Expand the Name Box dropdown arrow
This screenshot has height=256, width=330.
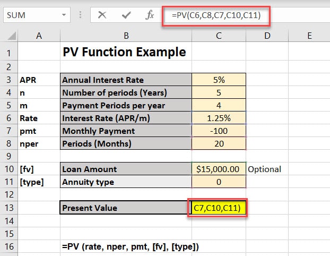click(x=64, y=15)
